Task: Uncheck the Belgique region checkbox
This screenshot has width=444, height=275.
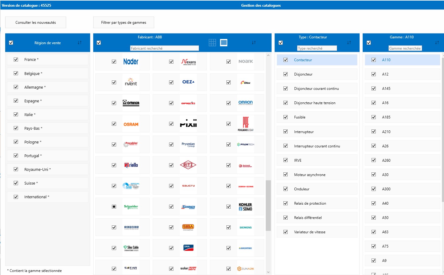Action: 16,73
